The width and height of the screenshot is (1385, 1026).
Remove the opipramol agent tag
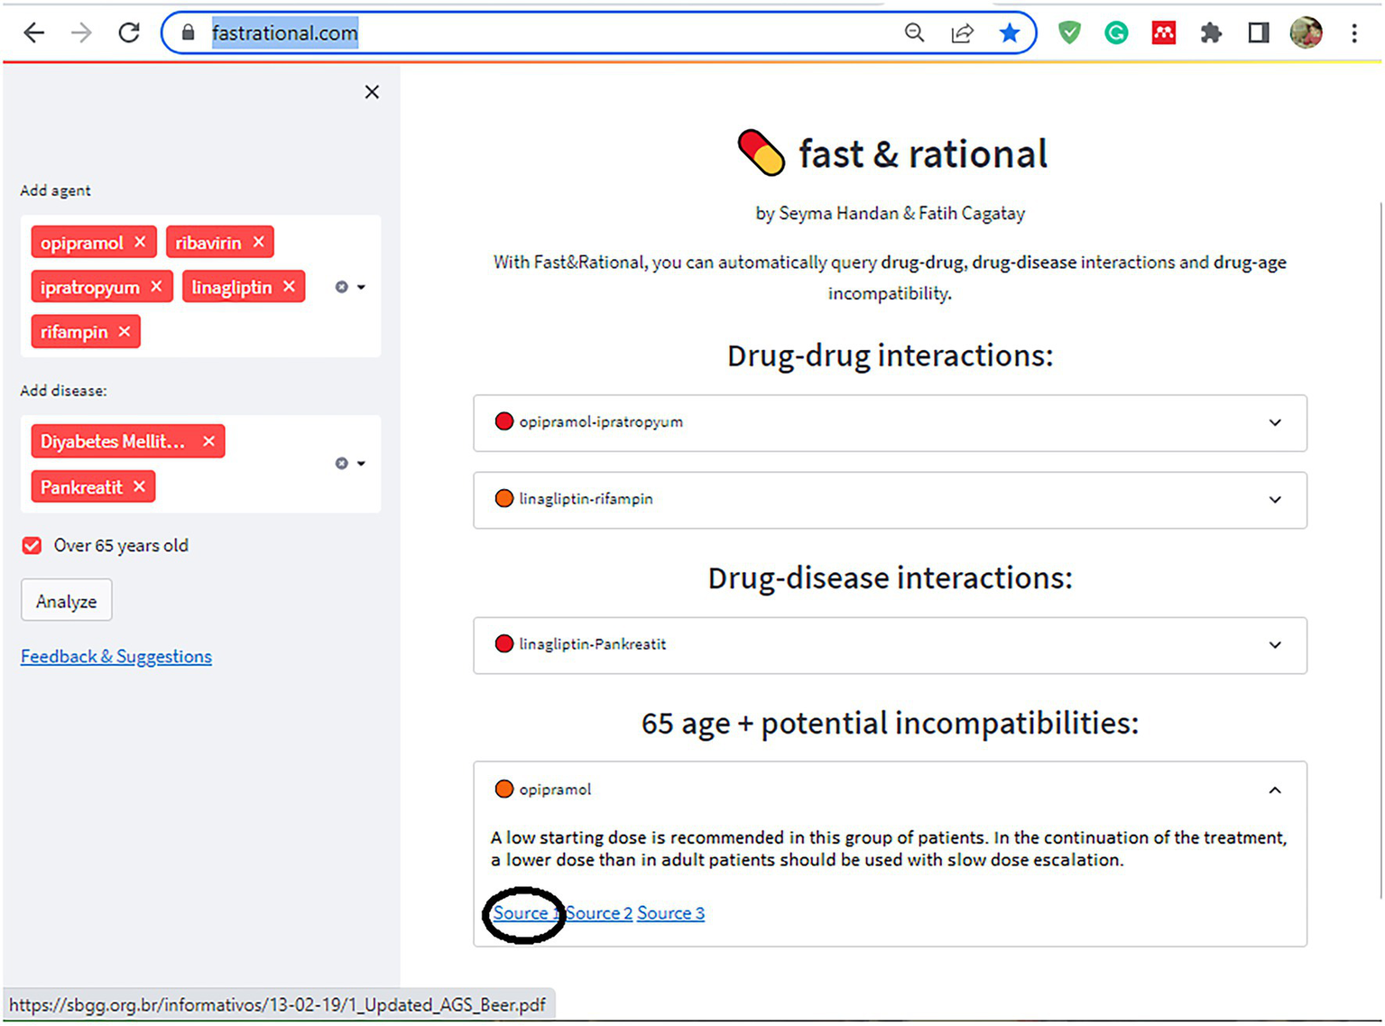pyautogui.click(x=140, y=242)
